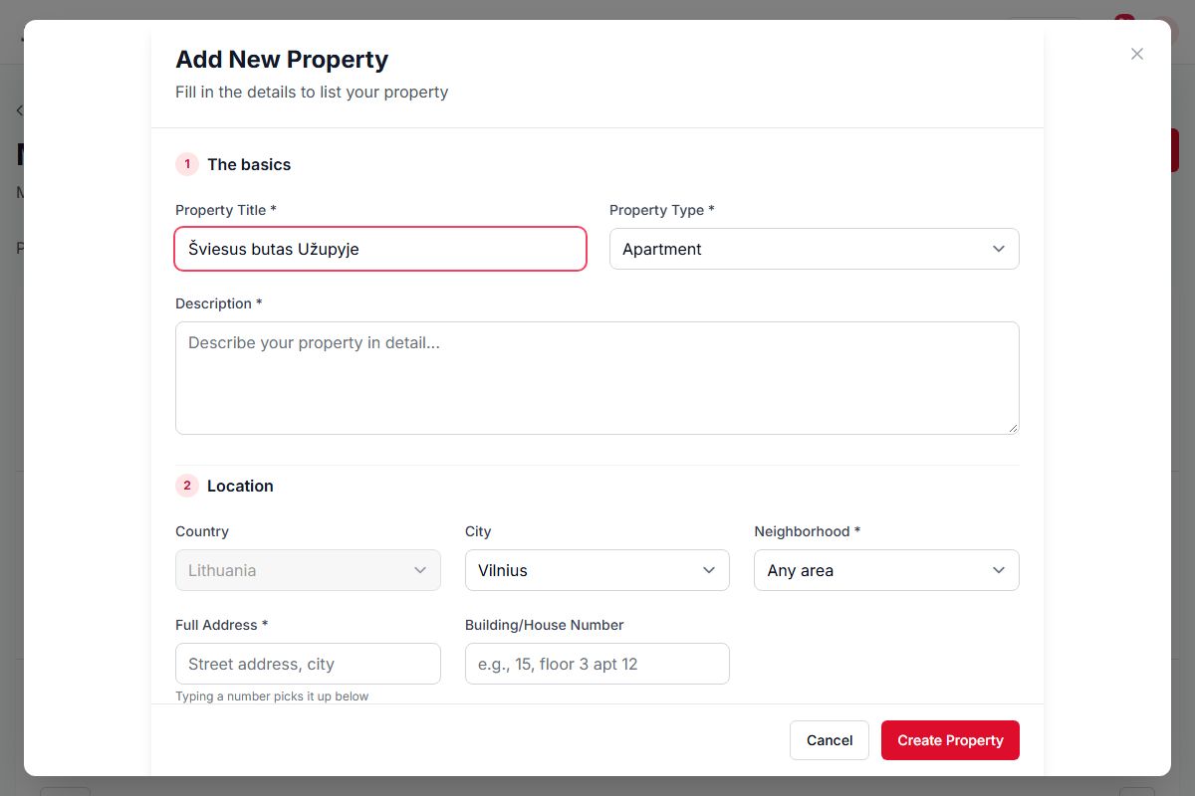
Task: Cancel the new property form
Action: (x=830, y=740)
